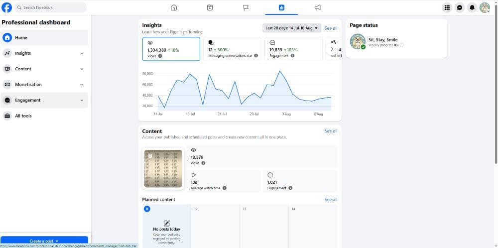This screenshot has height=248, width=498.
Task: Open Engagement in the sidebar
Action: click(44, 100)
